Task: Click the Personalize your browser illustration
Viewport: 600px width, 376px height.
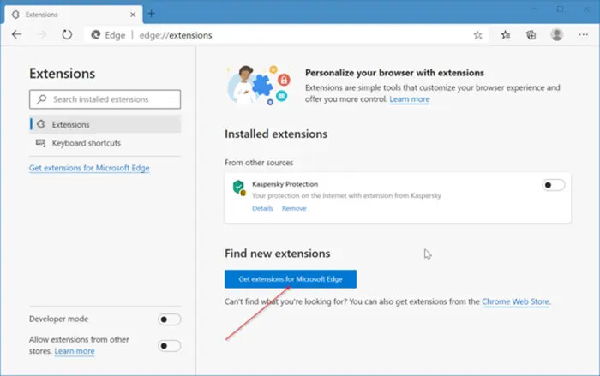Action: tap(260, 85)
